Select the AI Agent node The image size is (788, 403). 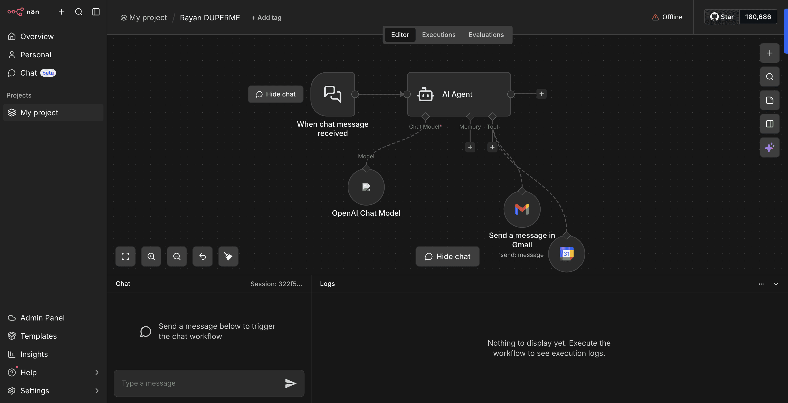(x=459, y=94)
